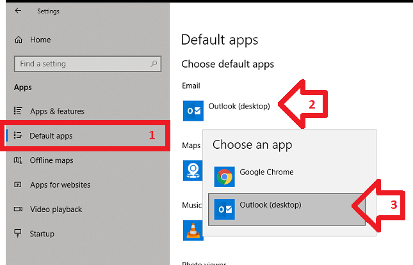Click the Maps app icon

[x=193, y=170]
